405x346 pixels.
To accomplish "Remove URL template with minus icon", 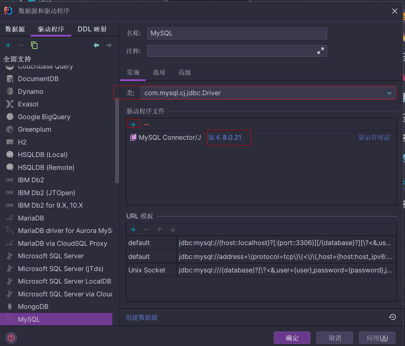I will click(x=146, y=230).
